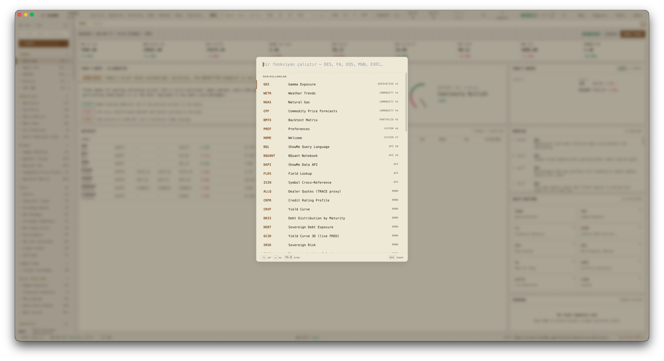The image size is (664, 361).
Task: Choose CPF Commodity Price Forecasts
Action: click(x=331, y=111)
